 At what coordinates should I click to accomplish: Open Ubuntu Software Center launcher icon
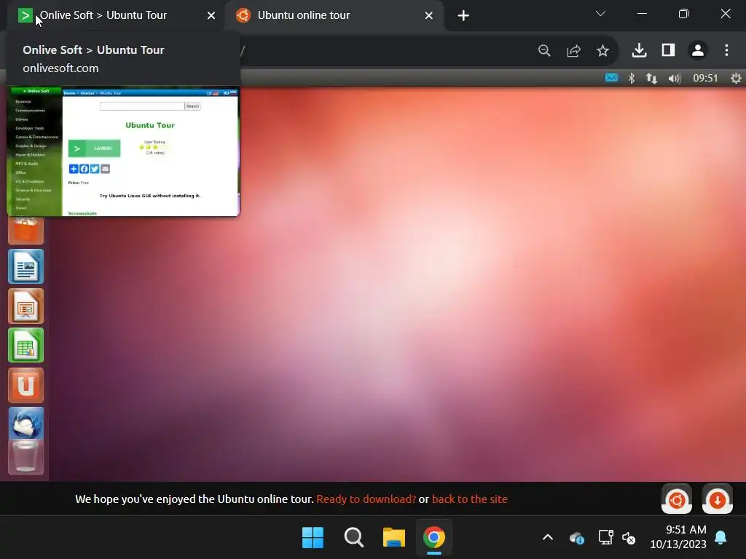[25, 231]
